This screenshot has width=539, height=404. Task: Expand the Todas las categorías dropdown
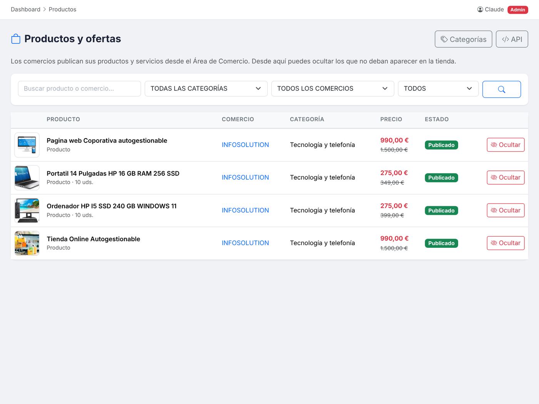pos(206,88)
